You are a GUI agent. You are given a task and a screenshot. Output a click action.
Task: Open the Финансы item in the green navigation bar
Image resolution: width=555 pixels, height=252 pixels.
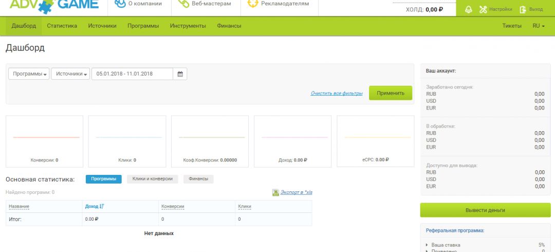click(x=229, y=26)
